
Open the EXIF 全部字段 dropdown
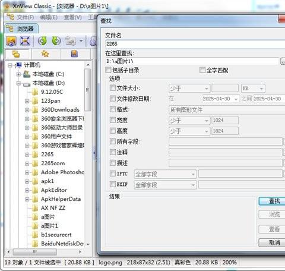[165, 185]
